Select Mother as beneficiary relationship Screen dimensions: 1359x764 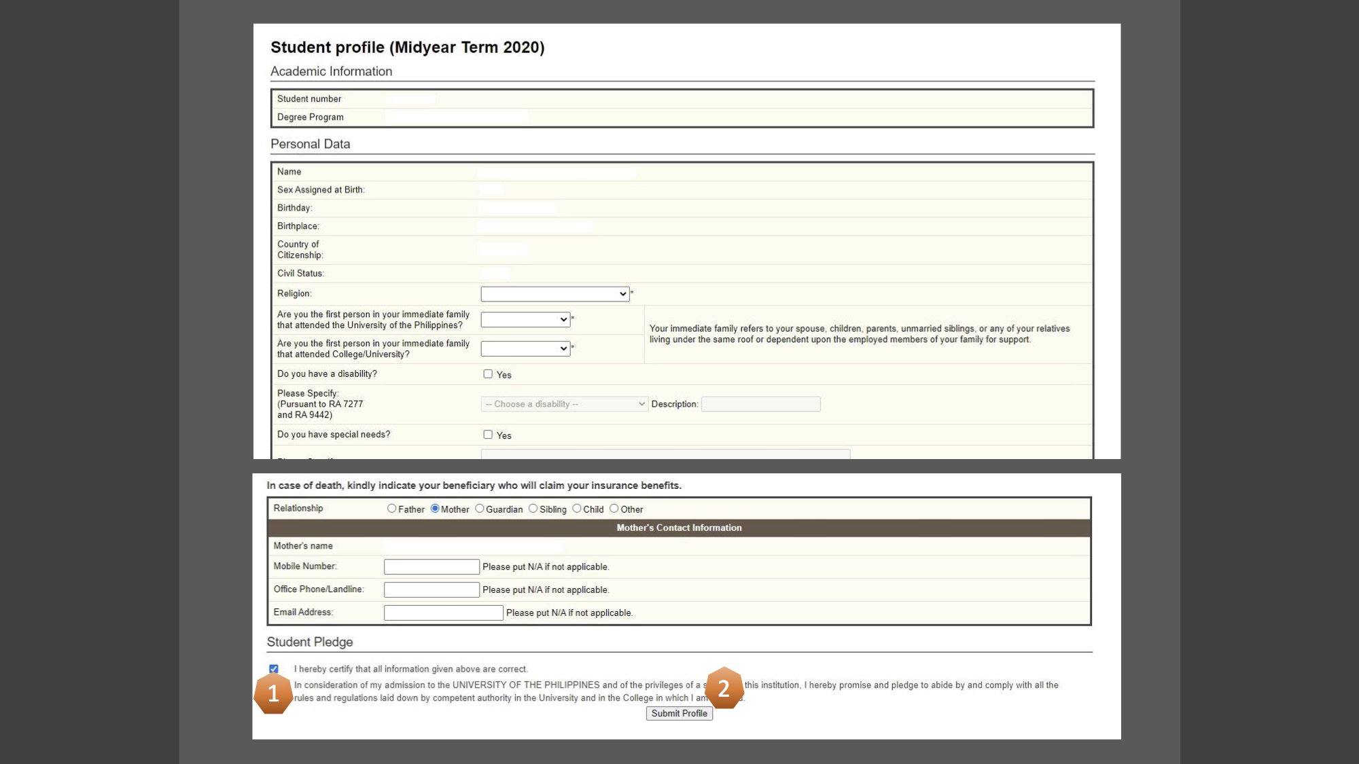coord(435,509)
